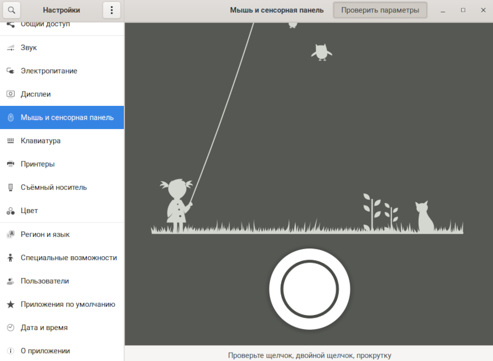Click the white circular test button
The image size is (493, 361).
[309, 289]
